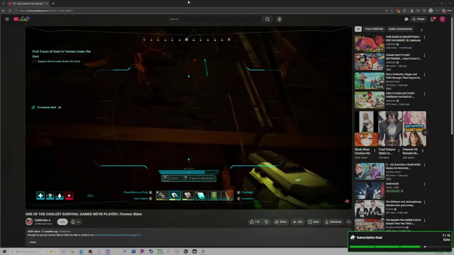The height and width of the screenshot is (255, 454).
Task: Go to the YouTube home logo
Action: pyautogui.click(x=21, y=19)
